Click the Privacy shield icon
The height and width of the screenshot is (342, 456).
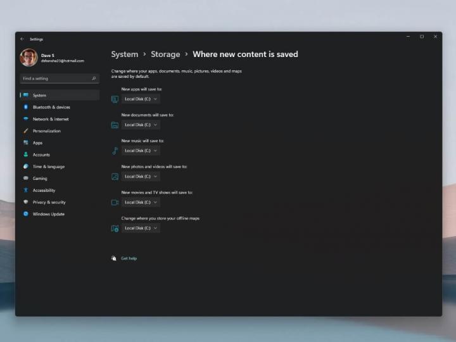coord(26,202)
